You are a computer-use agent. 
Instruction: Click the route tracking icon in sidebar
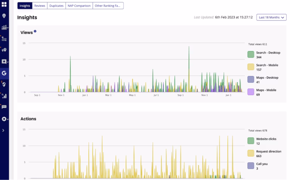(x=4, y=38)
